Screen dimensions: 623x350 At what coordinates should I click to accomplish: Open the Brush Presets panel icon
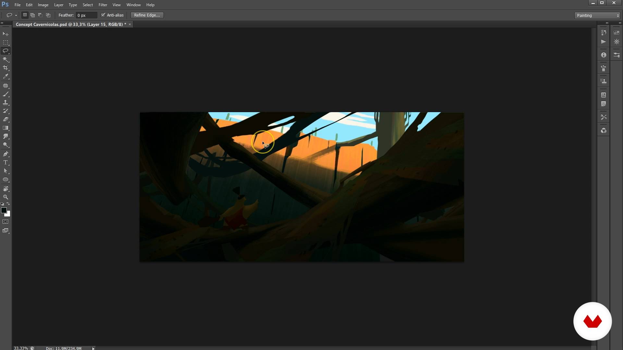pos(604,68)
